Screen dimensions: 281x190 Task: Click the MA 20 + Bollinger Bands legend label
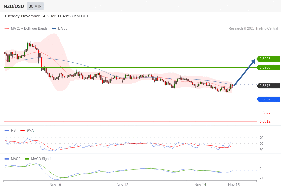coord(29,28)
